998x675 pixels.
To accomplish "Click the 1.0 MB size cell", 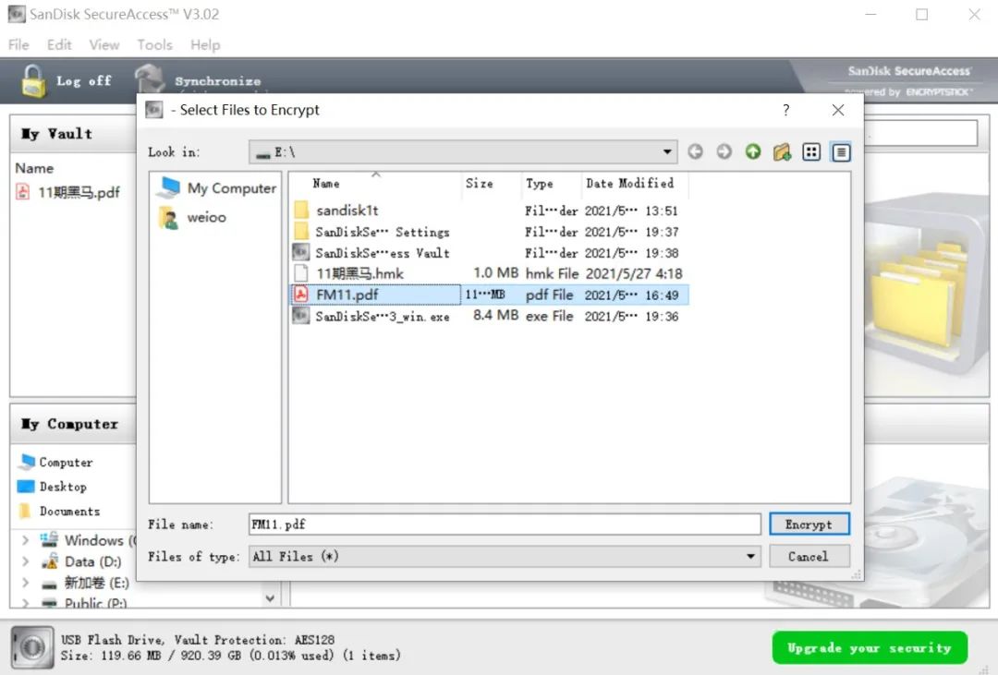I will click(496, 273).
